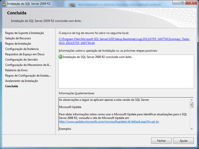Close the installer with Fechar button

(161, 141)
